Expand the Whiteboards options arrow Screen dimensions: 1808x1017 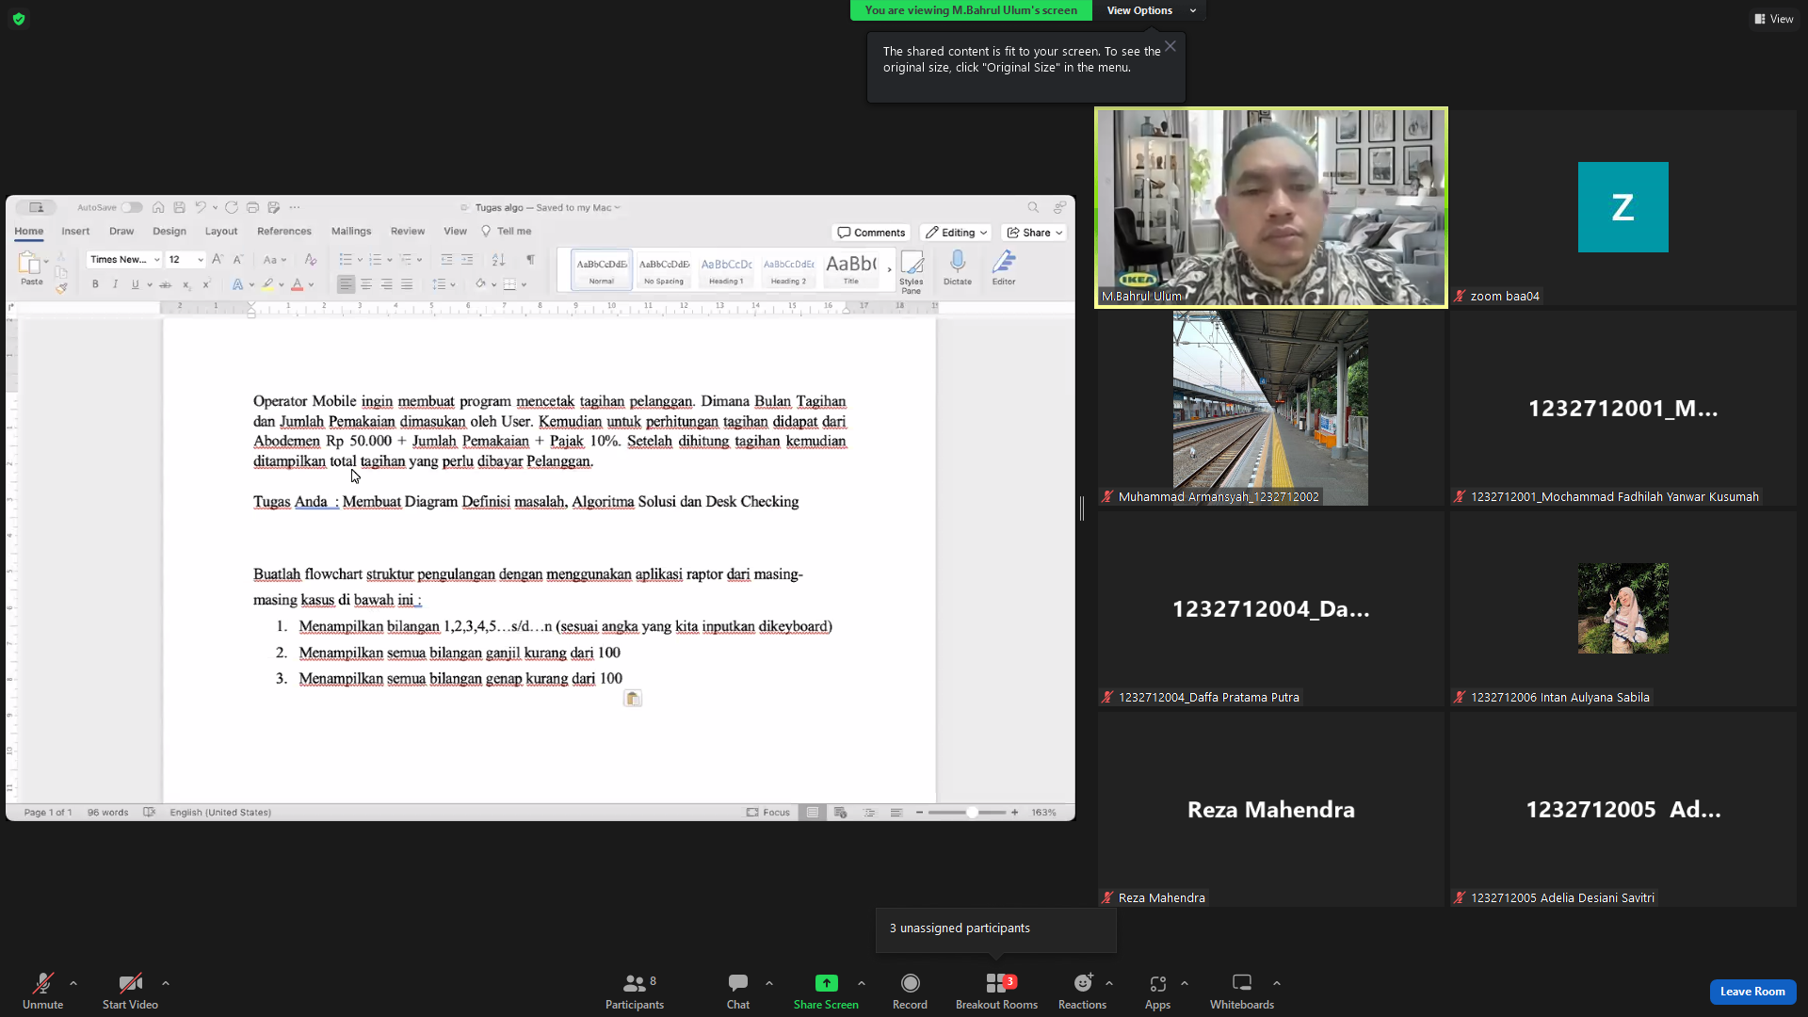(x=1277, y=983)
